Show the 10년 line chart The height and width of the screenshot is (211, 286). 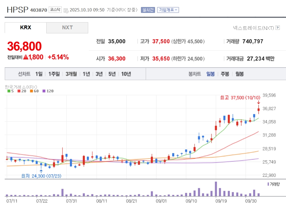tap(126, 74)
